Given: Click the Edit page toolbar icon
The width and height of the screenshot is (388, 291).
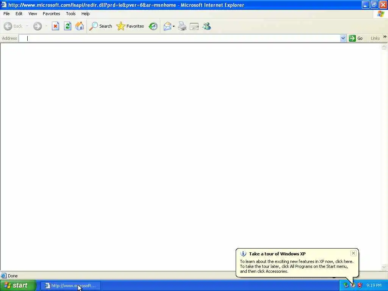Looking at the screenshot, I should point(194,26).
